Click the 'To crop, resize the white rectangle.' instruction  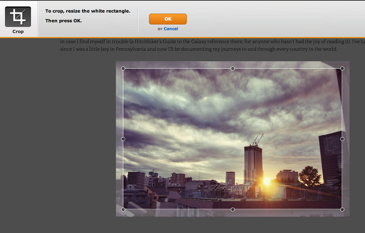[88, 11]
